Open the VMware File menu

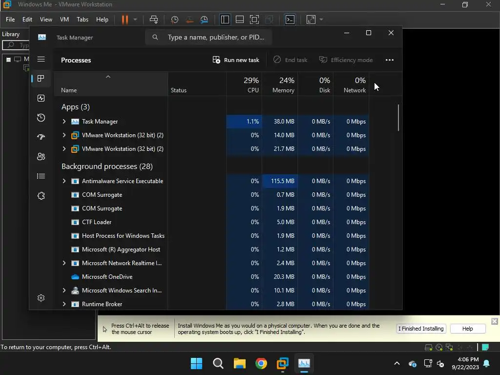pyautogui.click(x=10, y=20)
